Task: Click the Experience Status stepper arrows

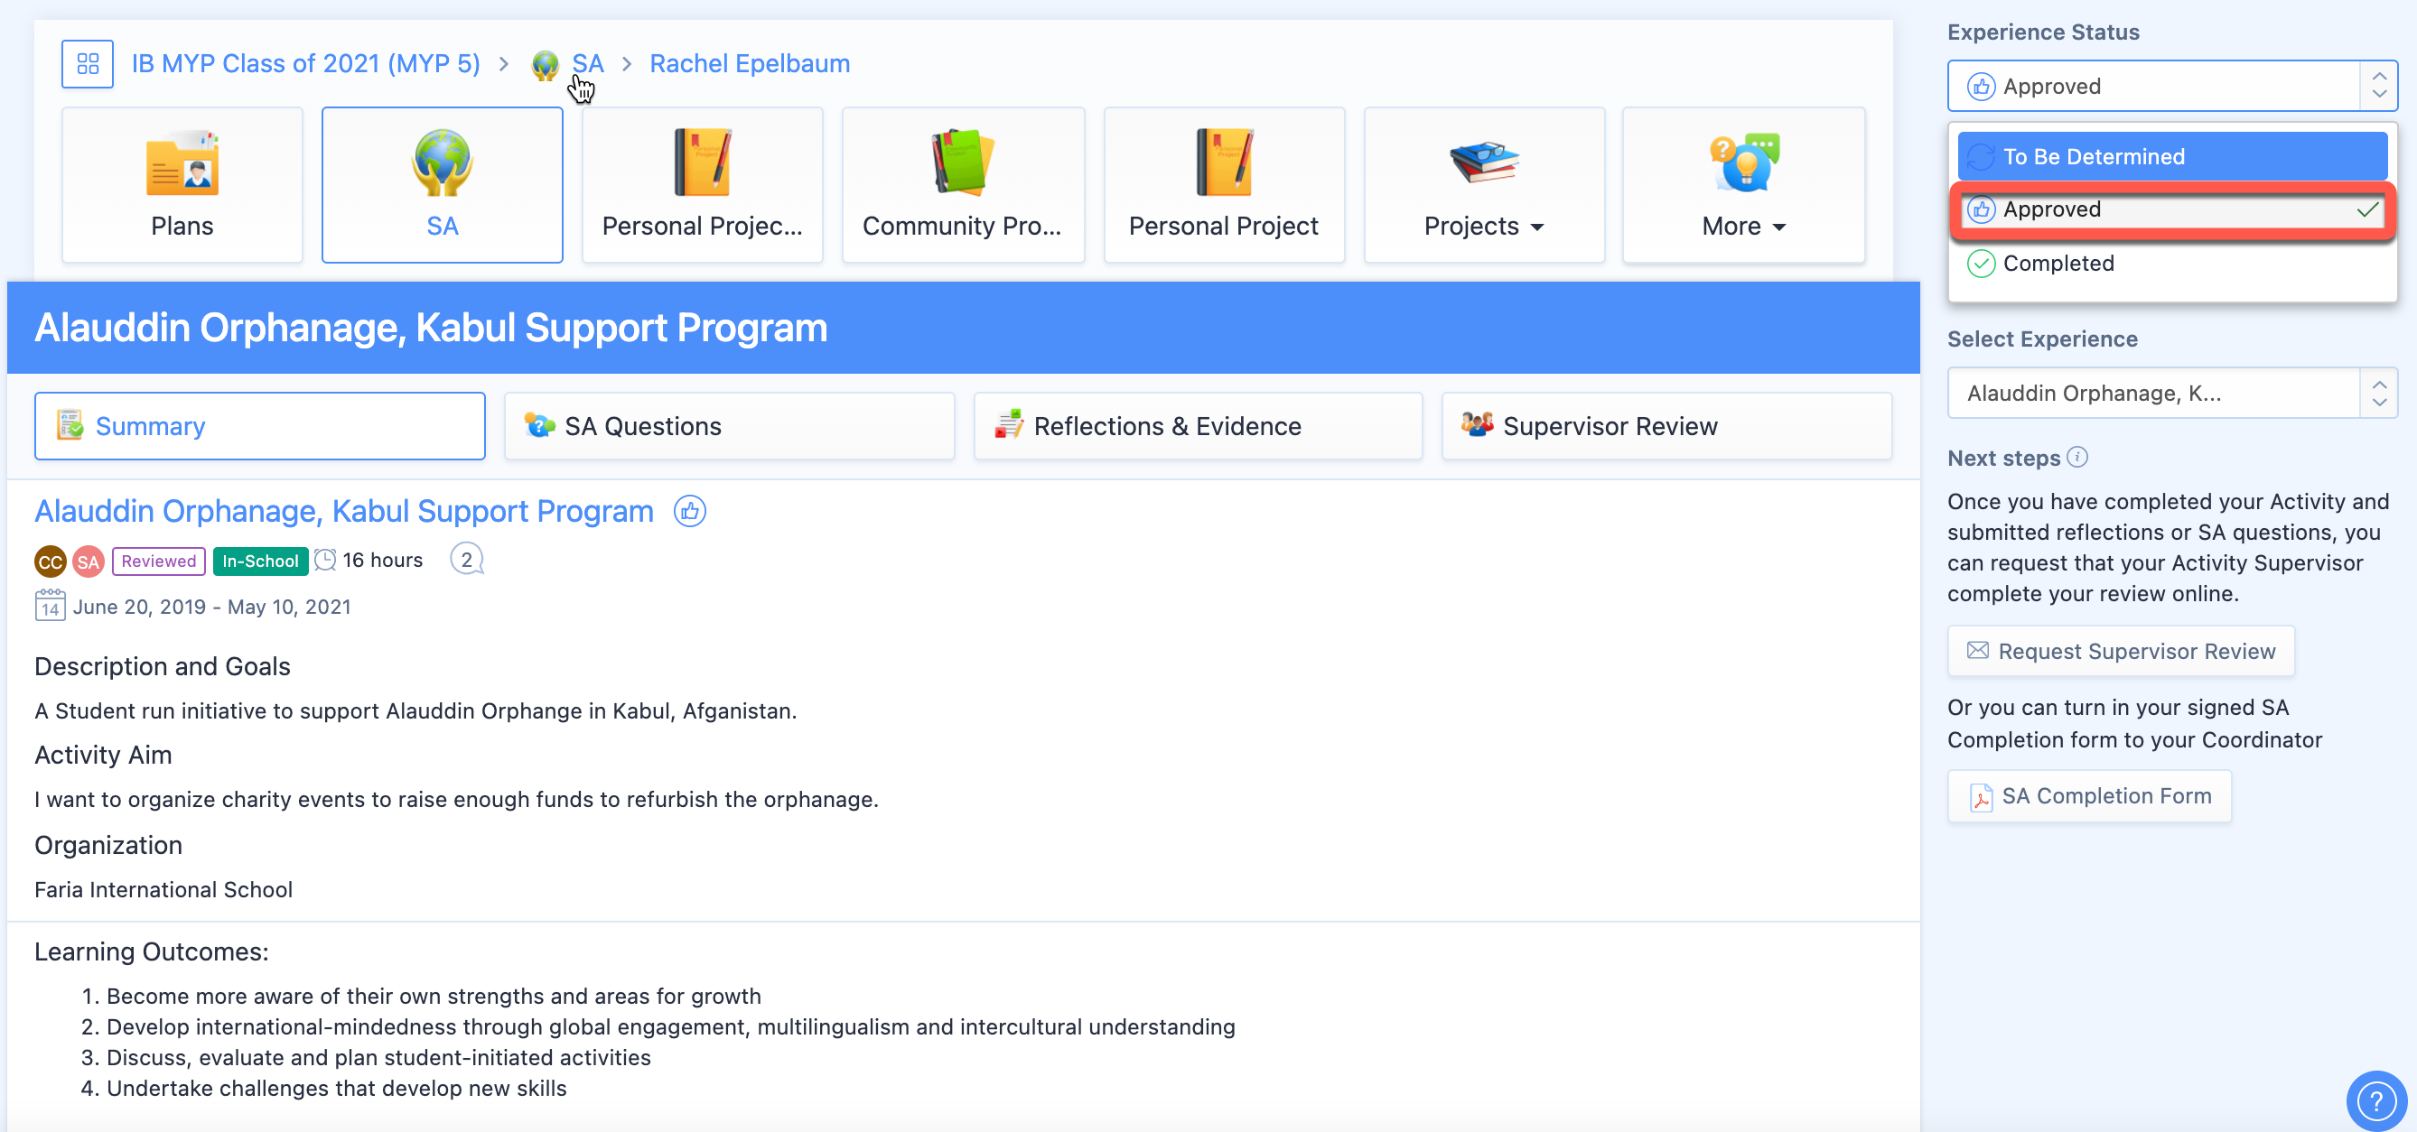Action: click(2378, 87)
